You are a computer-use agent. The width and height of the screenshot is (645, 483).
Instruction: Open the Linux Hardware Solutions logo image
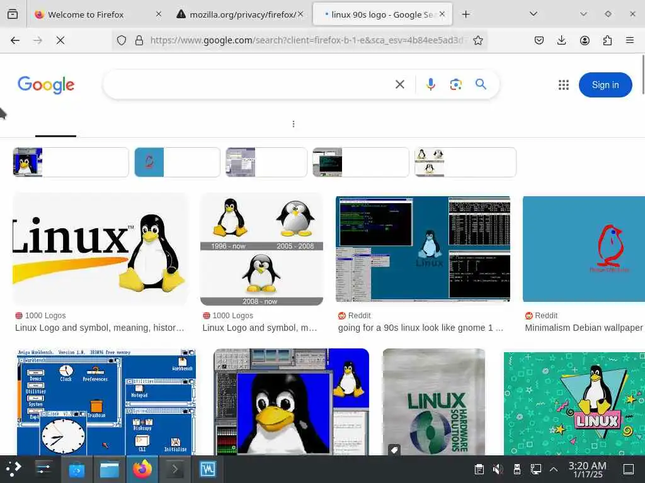click(x=433, y=402)
